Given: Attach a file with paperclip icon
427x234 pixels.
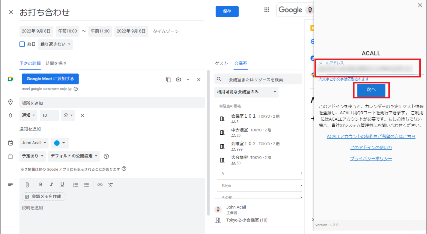Looking at the screenshot, I should 27,185.
